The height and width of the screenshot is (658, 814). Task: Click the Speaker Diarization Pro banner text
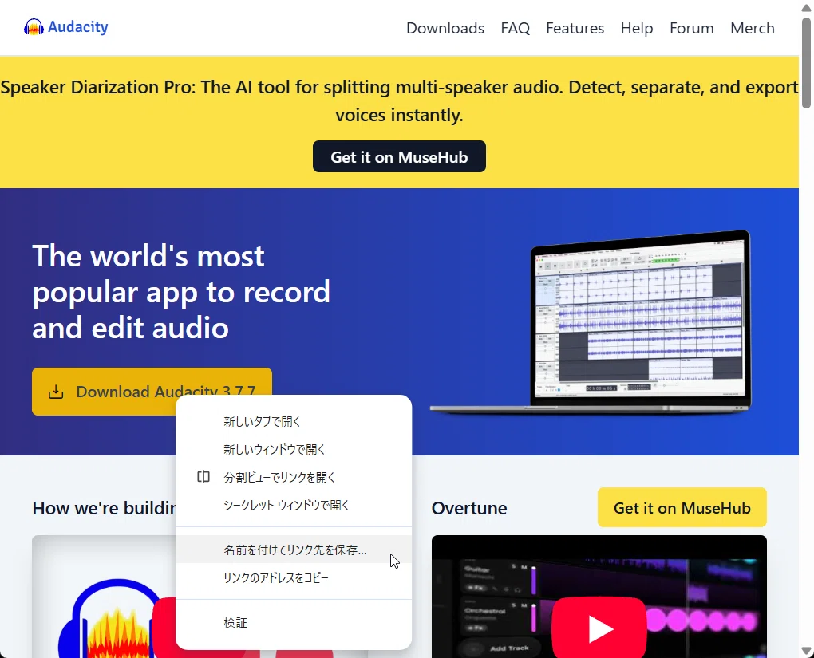coord(399,100)
